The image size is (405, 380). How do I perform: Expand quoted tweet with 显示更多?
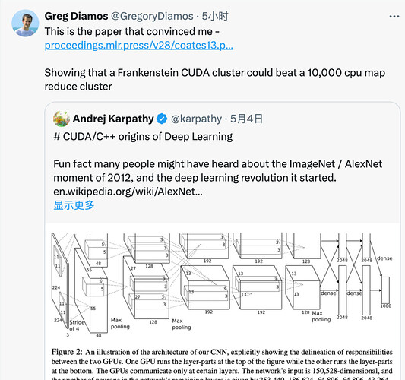tap(74, 205)
